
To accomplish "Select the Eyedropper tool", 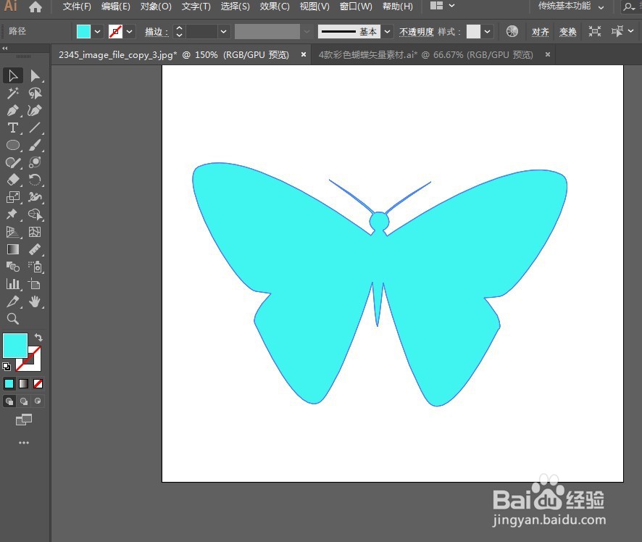I will (13, 301).
